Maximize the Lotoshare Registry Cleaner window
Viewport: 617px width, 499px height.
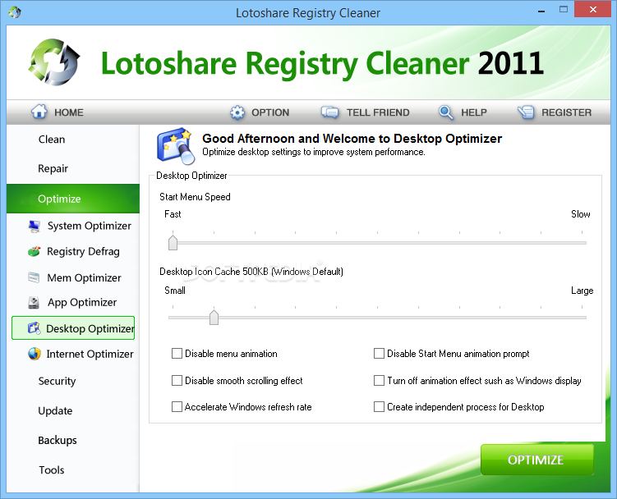(x=564, y=9)
